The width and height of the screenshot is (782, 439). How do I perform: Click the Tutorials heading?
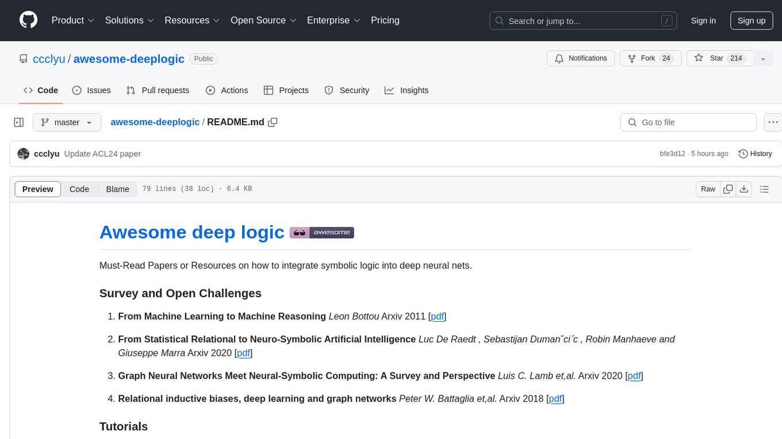[124, 426]
